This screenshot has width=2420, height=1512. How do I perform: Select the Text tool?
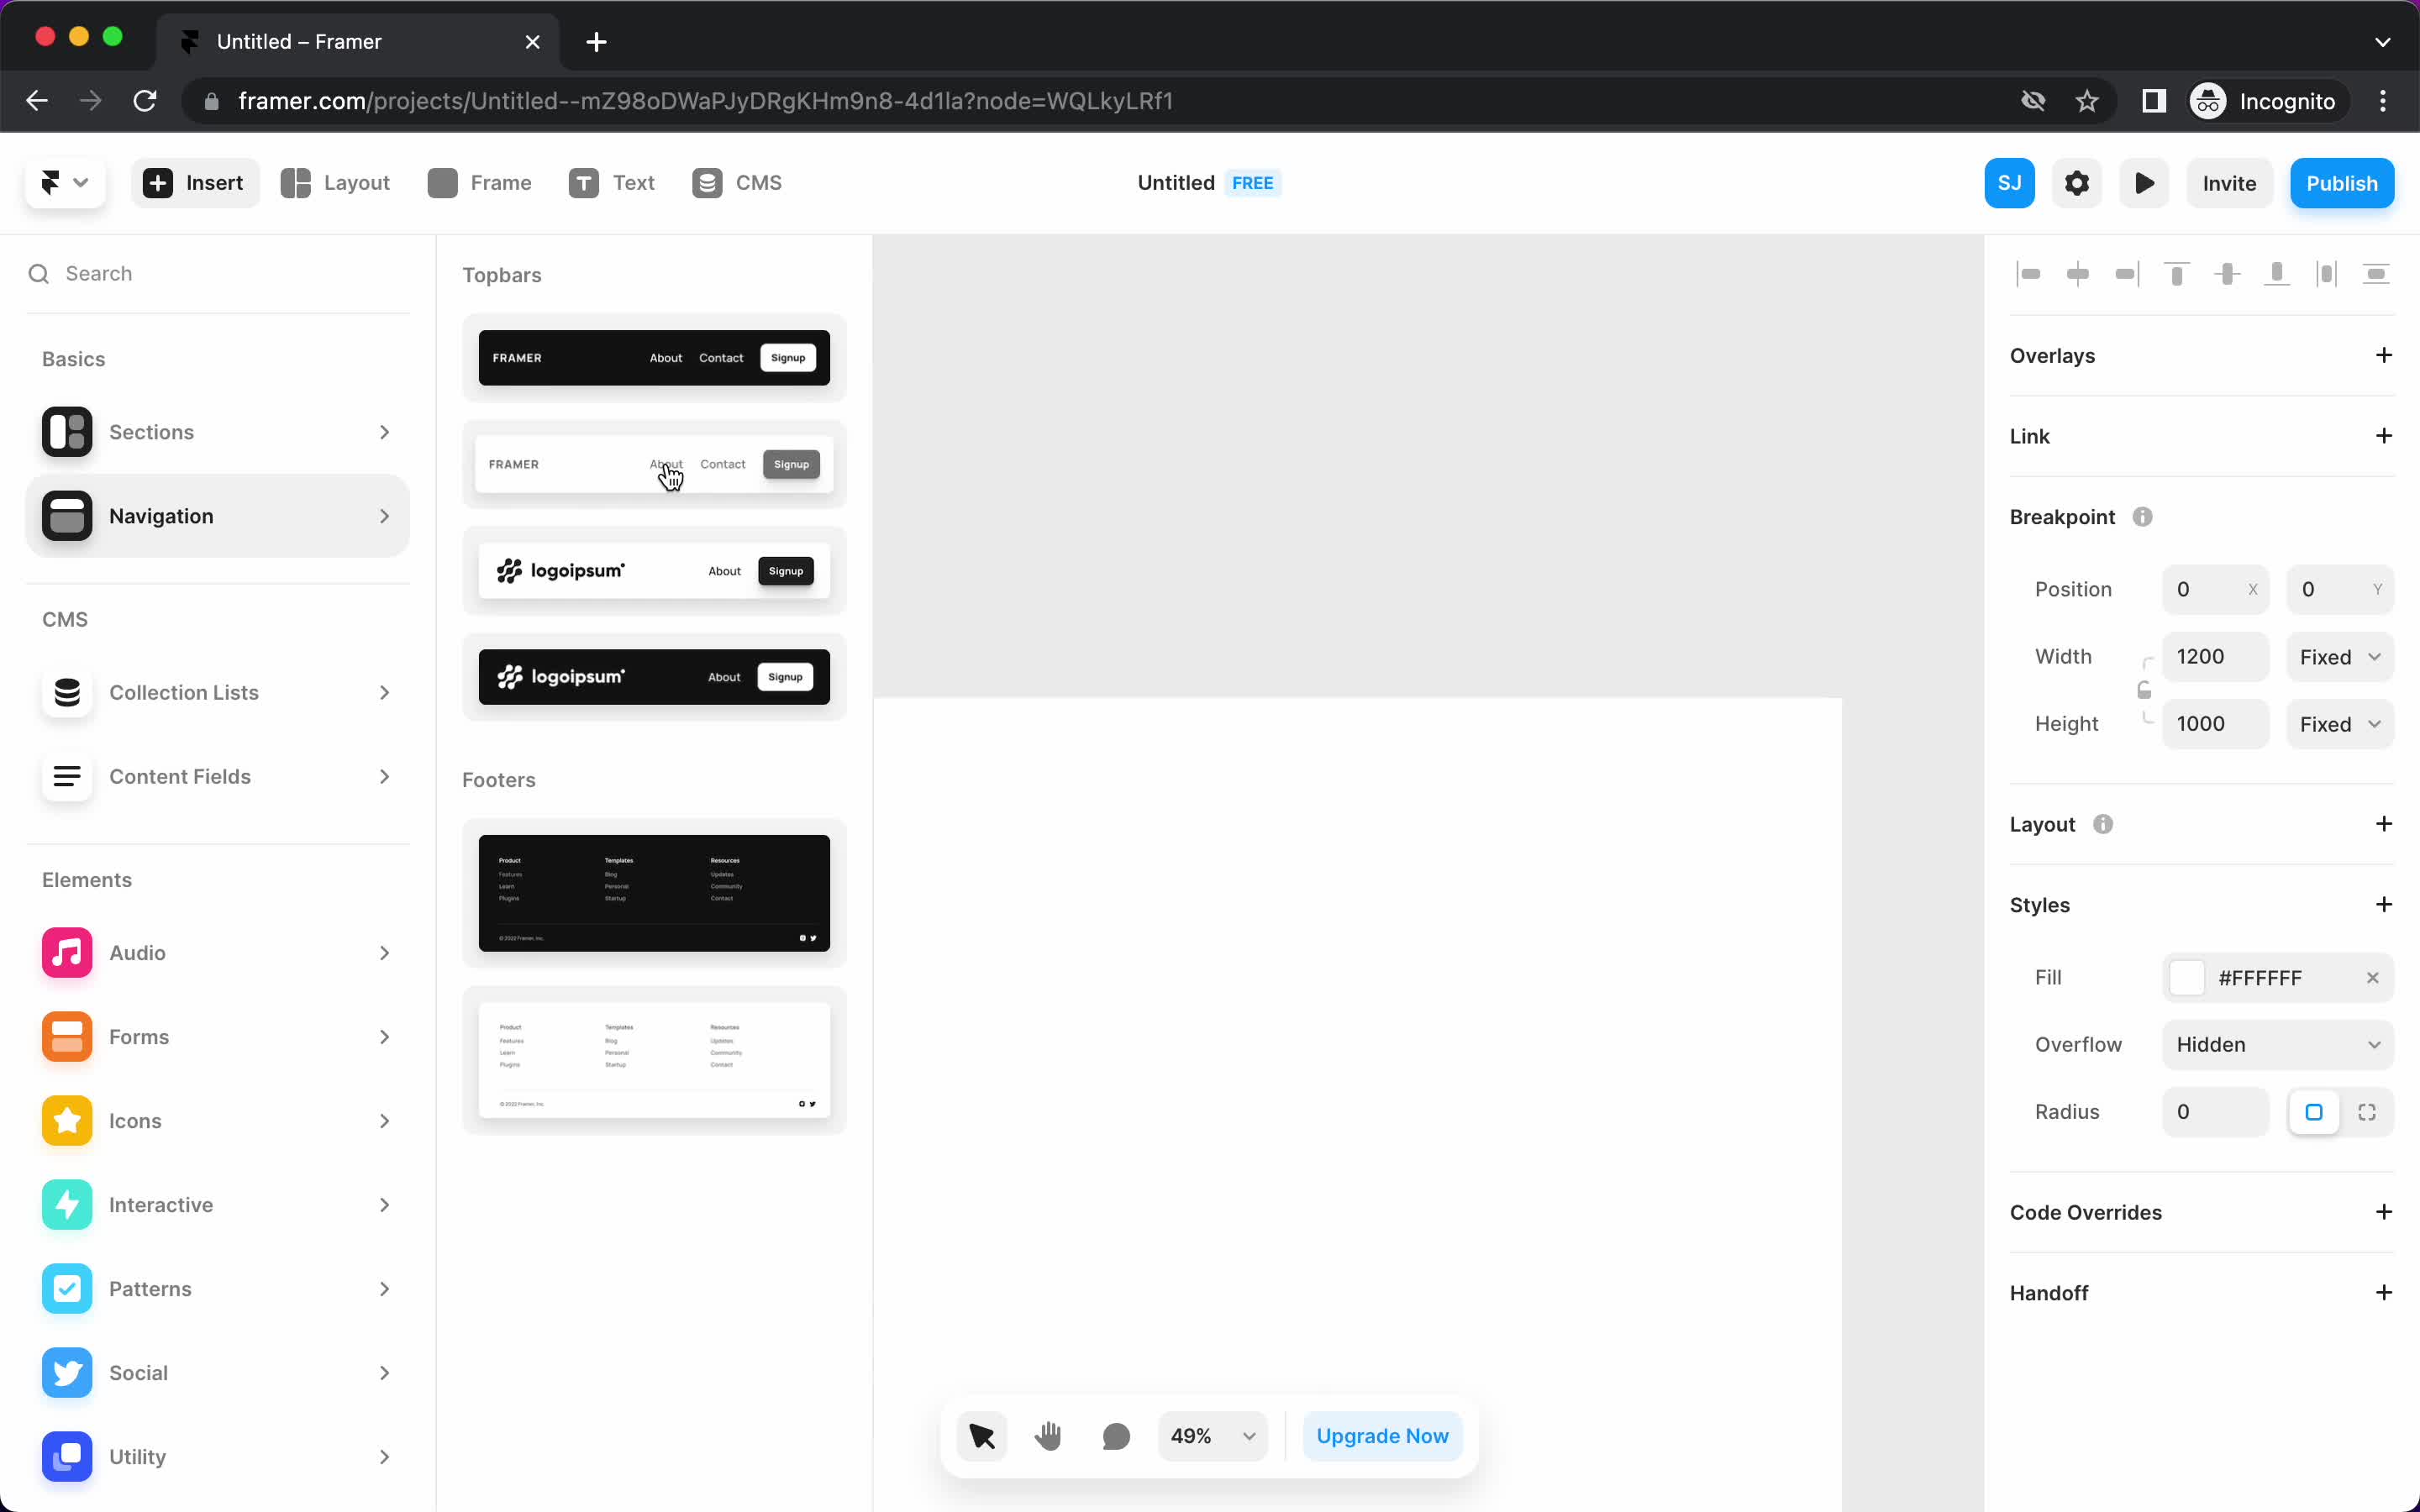[x=612, y=183]
